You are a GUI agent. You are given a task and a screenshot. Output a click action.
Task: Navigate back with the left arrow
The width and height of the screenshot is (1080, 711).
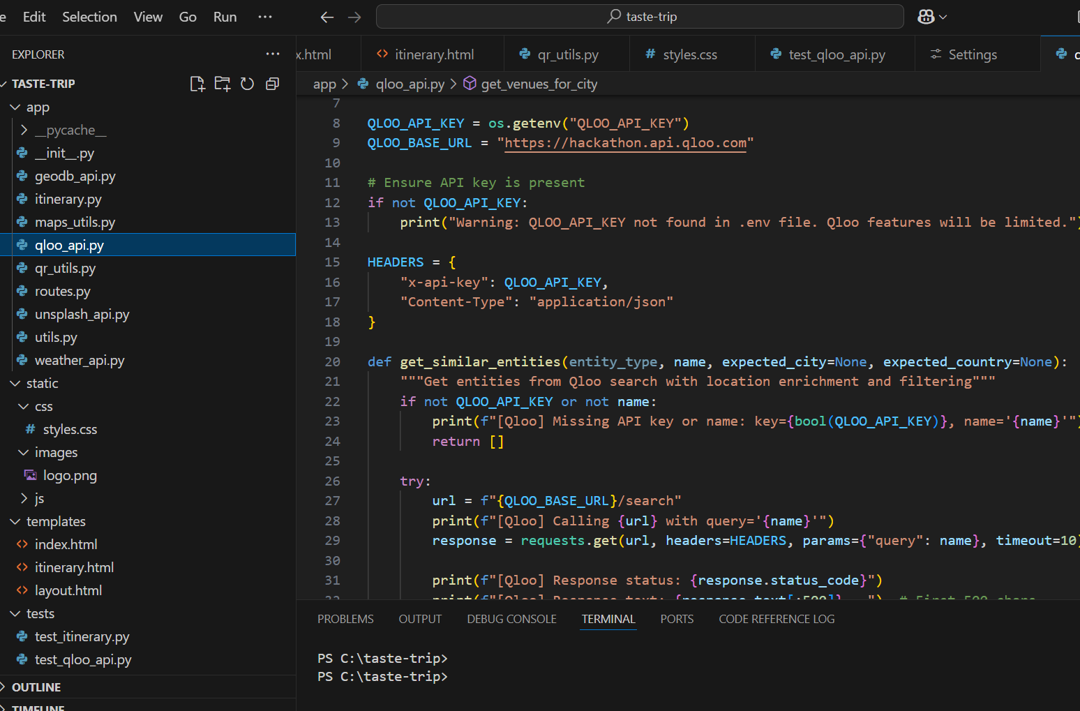(327, 17)
